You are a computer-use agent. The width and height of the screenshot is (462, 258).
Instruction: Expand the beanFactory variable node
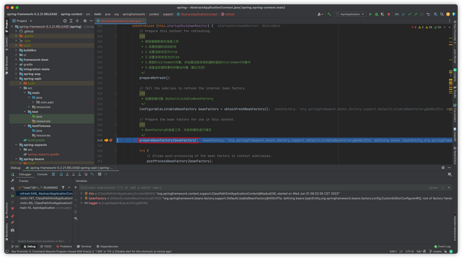[x=81, y=198]
